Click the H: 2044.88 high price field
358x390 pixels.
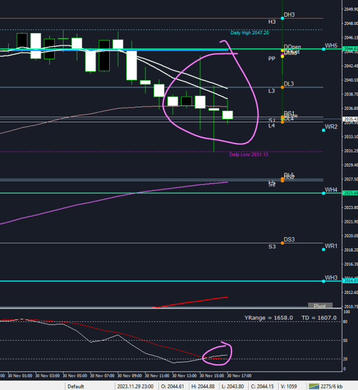(x=203, y=386)
